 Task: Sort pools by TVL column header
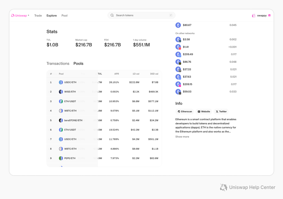click(100, 74)
